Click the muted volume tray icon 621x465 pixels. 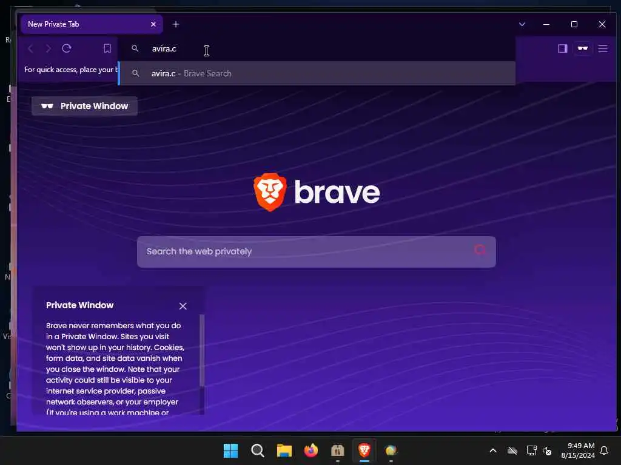coord(547,450)
